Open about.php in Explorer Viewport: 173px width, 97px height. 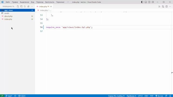(x=17, y=16)
